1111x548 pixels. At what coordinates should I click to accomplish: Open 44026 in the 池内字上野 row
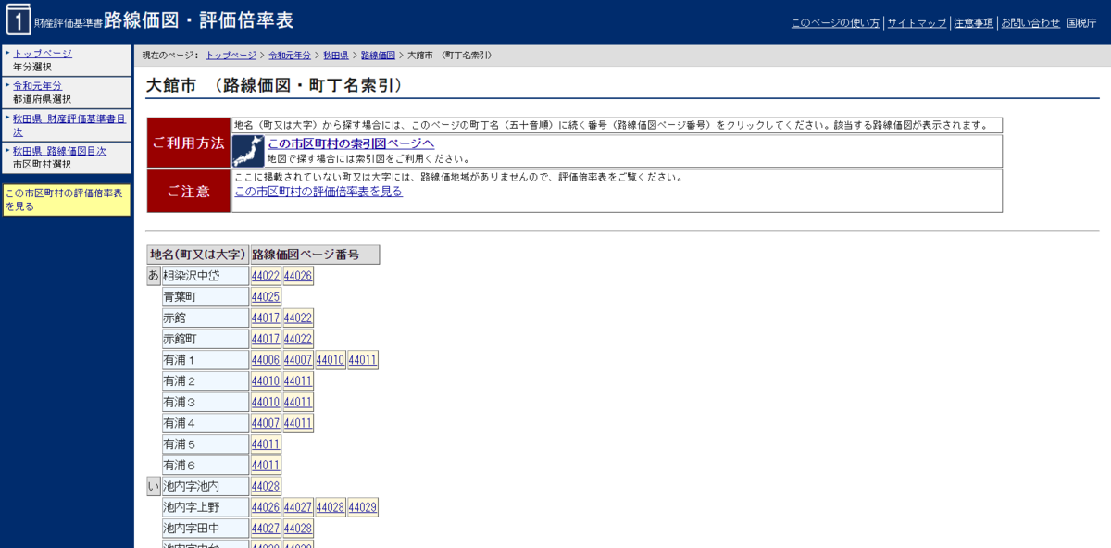(266, 507)
